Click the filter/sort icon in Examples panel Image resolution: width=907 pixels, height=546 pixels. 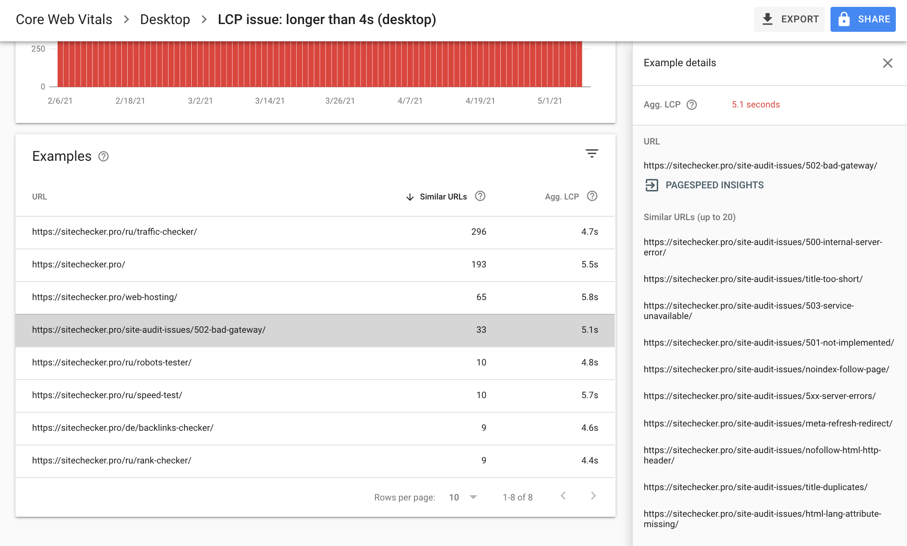(591, 153)
